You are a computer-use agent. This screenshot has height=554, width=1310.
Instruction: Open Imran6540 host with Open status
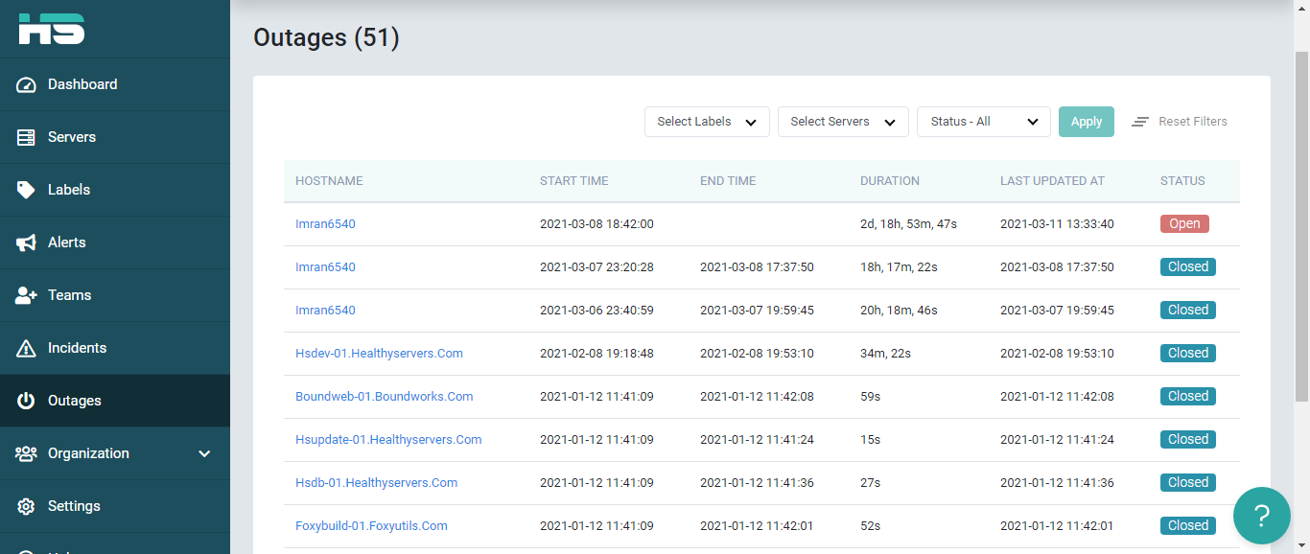pyautogui.click(x=325, y=223)
